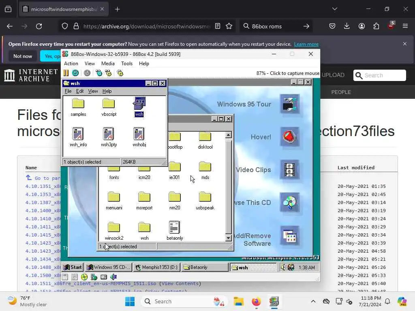This screenshot has width=415, height=311.
Task: Select the msreport folder
Action: click(x=144, y=201)
